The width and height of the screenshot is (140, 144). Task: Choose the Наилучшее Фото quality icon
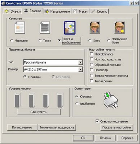[119, 28]
